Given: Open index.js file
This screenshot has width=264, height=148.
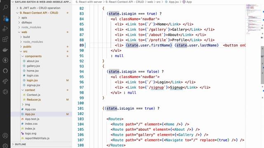Looking at the screenshot, I should [30, 129].
